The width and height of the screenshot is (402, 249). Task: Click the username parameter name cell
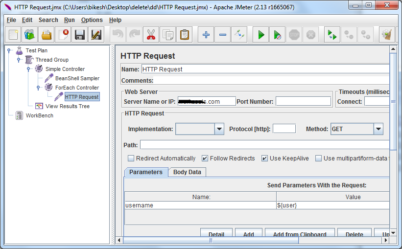point(200,205)
